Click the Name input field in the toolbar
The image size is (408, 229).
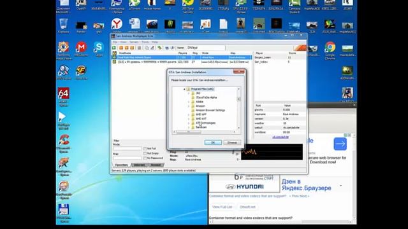coord(205,48)
